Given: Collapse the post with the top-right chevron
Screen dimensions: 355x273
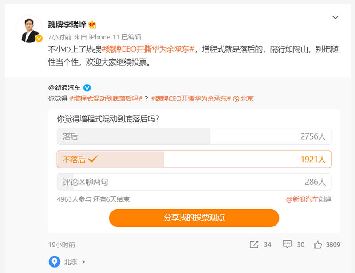Looking at the screenshot, I should click(x=336, y=17).
